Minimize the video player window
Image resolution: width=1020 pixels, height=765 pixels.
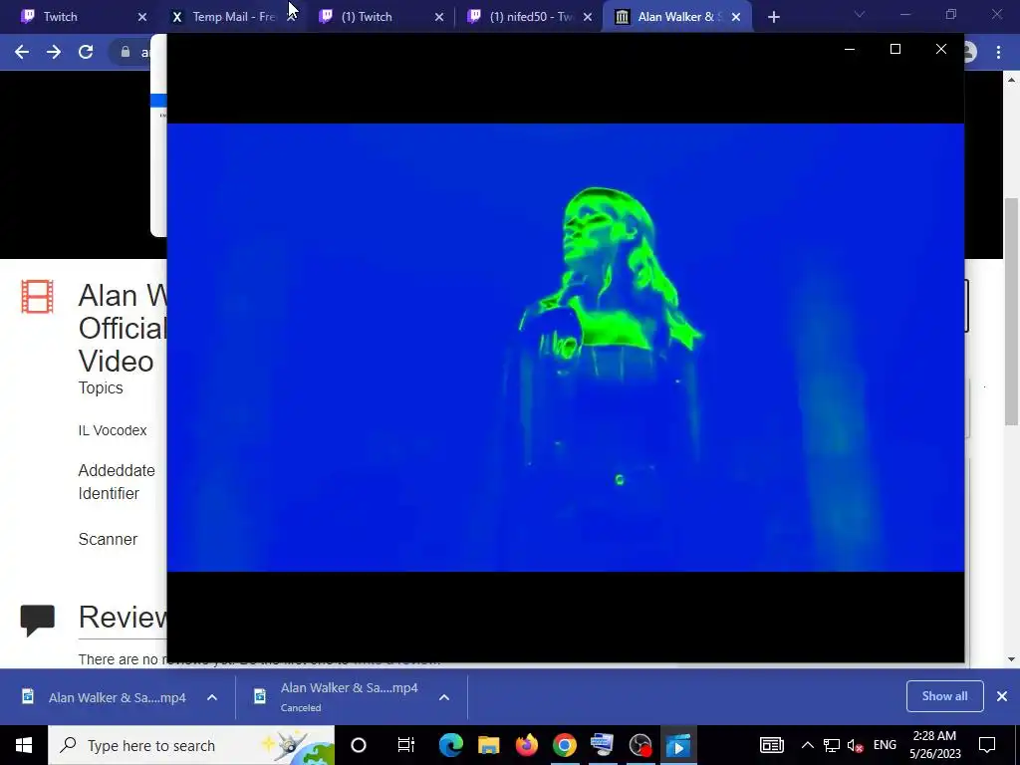tap(849, 49)
